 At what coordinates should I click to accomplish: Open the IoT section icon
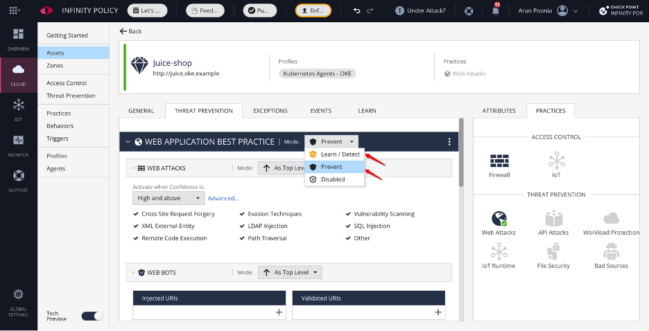pyautogui.click(x=18, y=105)
